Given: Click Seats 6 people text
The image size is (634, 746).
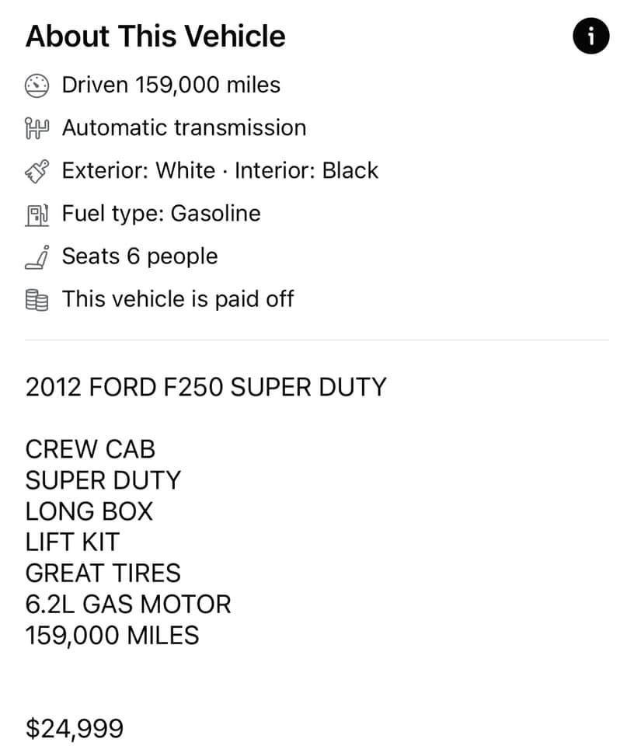Looking at the screenshot, I should pos(140,257).
